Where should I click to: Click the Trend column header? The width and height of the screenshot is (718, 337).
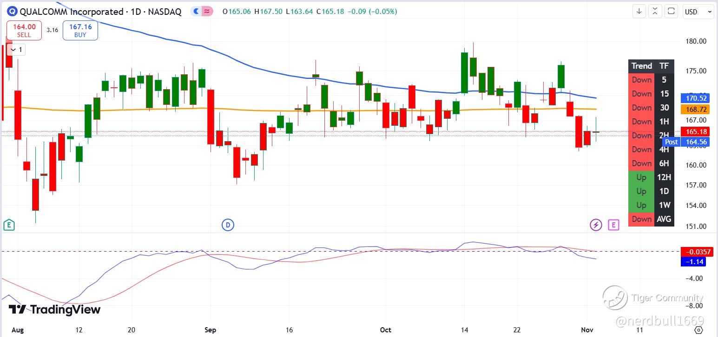coord(641,66)
